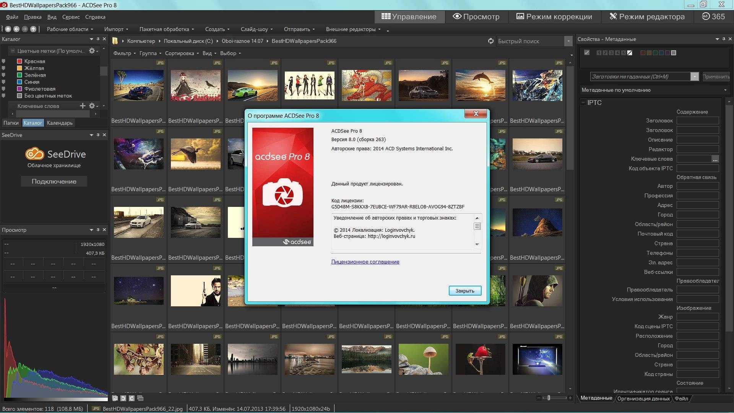Open the Сортировка dropdown
This screenshot has height=413, width=734.
click(x=182, y=53)
